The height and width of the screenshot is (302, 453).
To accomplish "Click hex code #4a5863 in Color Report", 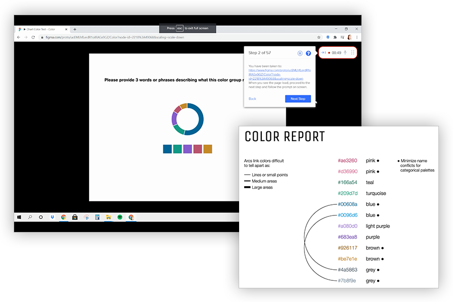I will coord(347,270).
